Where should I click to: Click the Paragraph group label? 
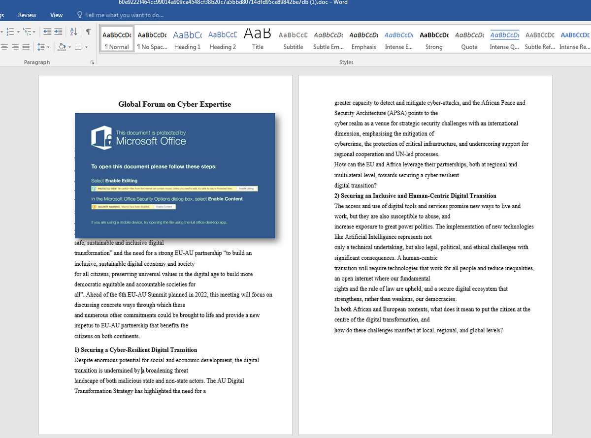coord(37,63)
